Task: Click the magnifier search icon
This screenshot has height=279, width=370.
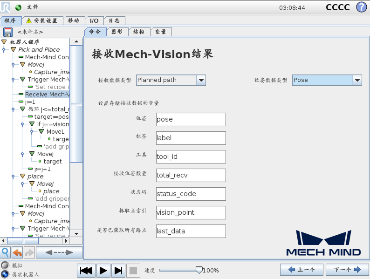Action: coord(5,252)
